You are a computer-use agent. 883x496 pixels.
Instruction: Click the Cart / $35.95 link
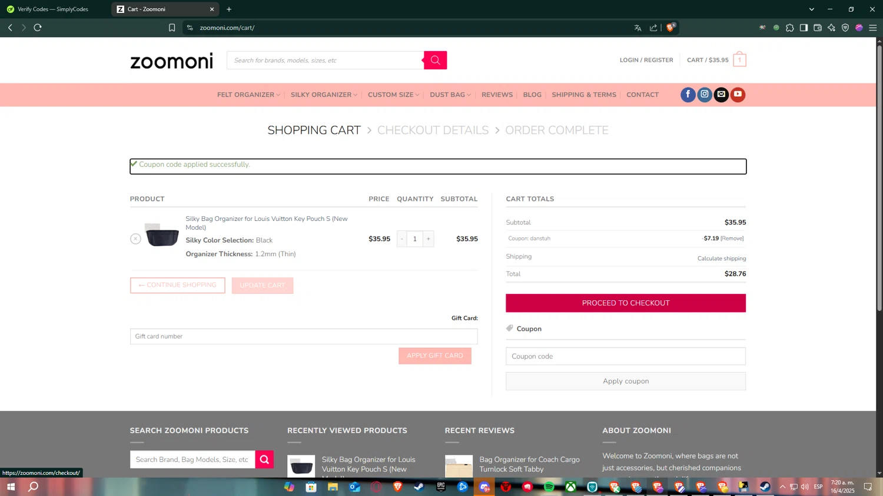tap(708, 60)
